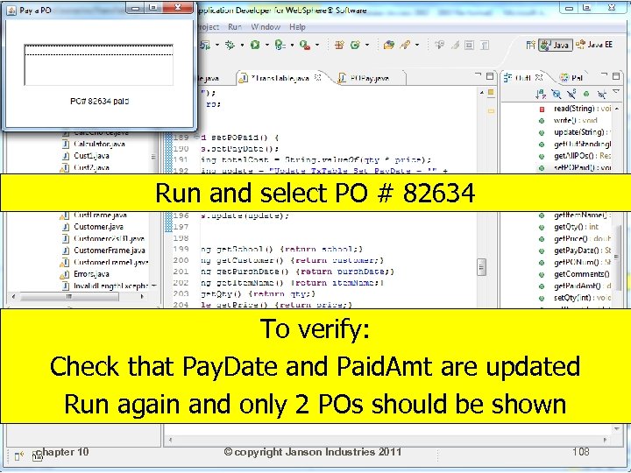Click the Debug bug icon in toolbar
This screenshot has height=473, width=631.
[x=230, y=45]
